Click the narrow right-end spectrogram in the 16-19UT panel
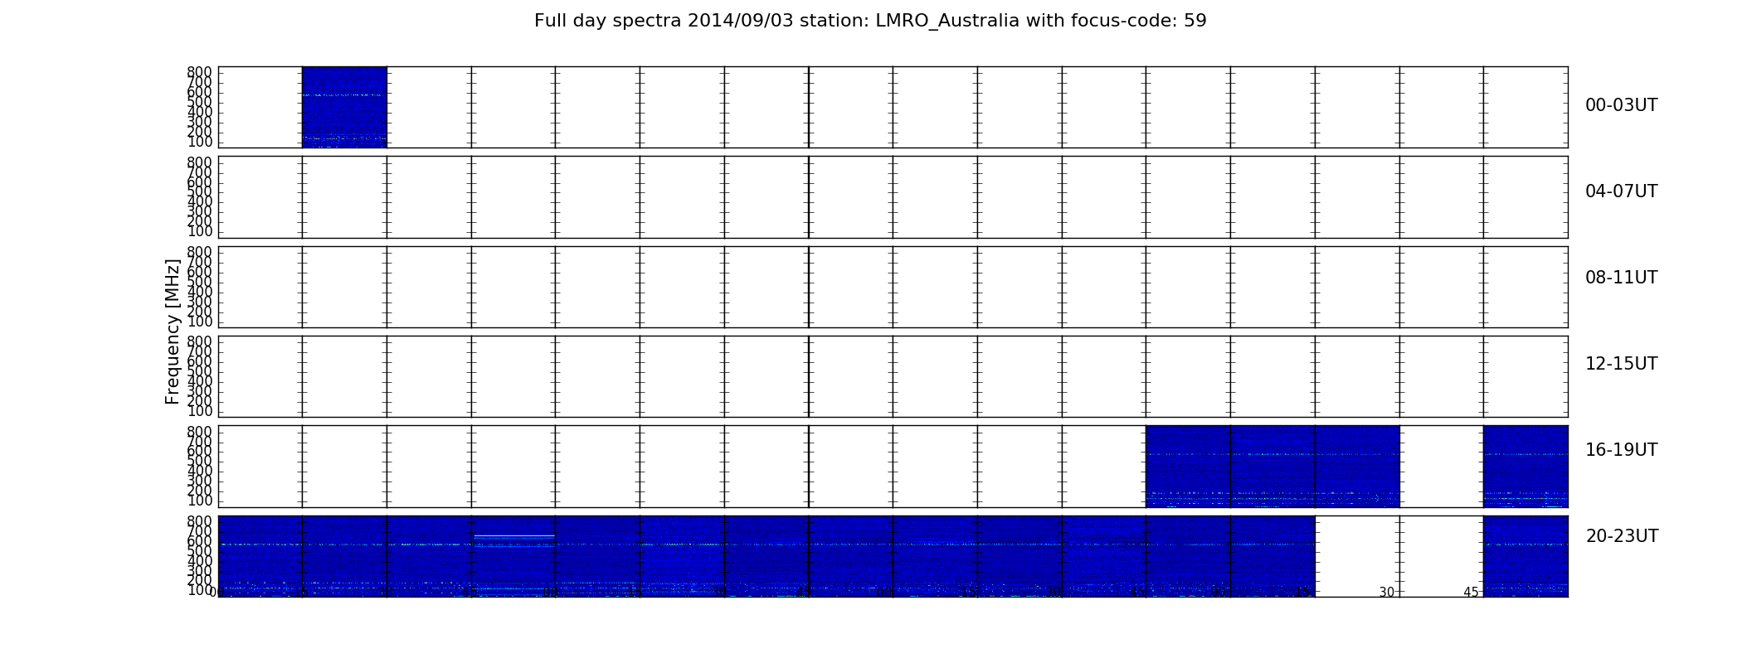The width and height of the screenshot is (1742, 663). [x=1525, y=466]
